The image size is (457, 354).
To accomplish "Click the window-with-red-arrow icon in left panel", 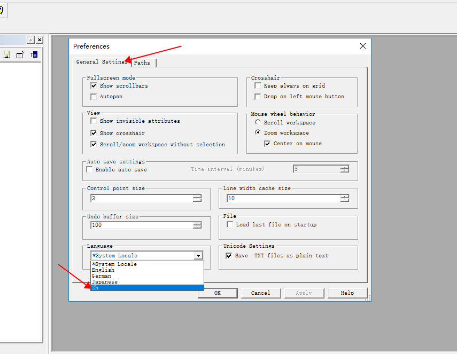I will (20, 54).
